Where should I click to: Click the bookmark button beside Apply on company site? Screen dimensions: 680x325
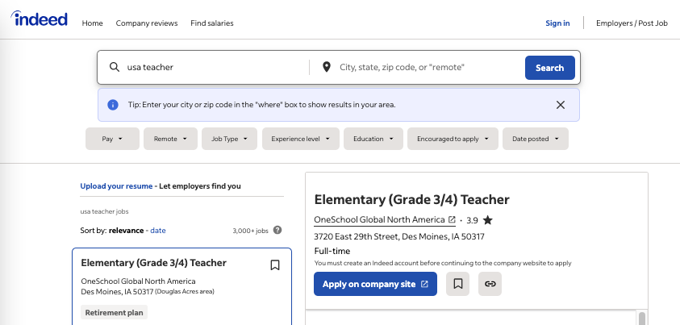(x=457, y=284)
